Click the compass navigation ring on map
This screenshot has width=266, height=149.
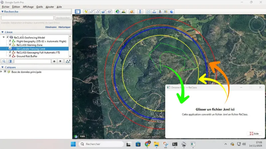click(256, 25)
